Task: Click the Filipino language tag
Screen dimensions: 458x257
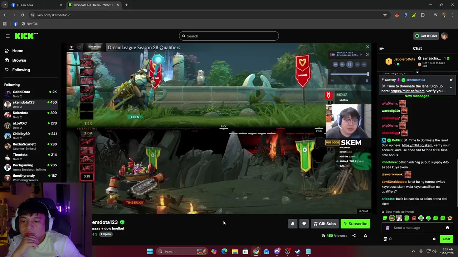Action: point(106,234)
